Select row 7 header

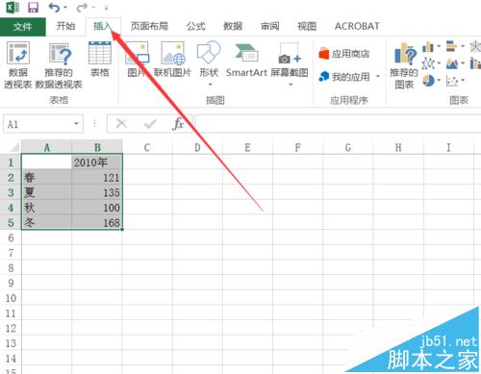[11, 253]
